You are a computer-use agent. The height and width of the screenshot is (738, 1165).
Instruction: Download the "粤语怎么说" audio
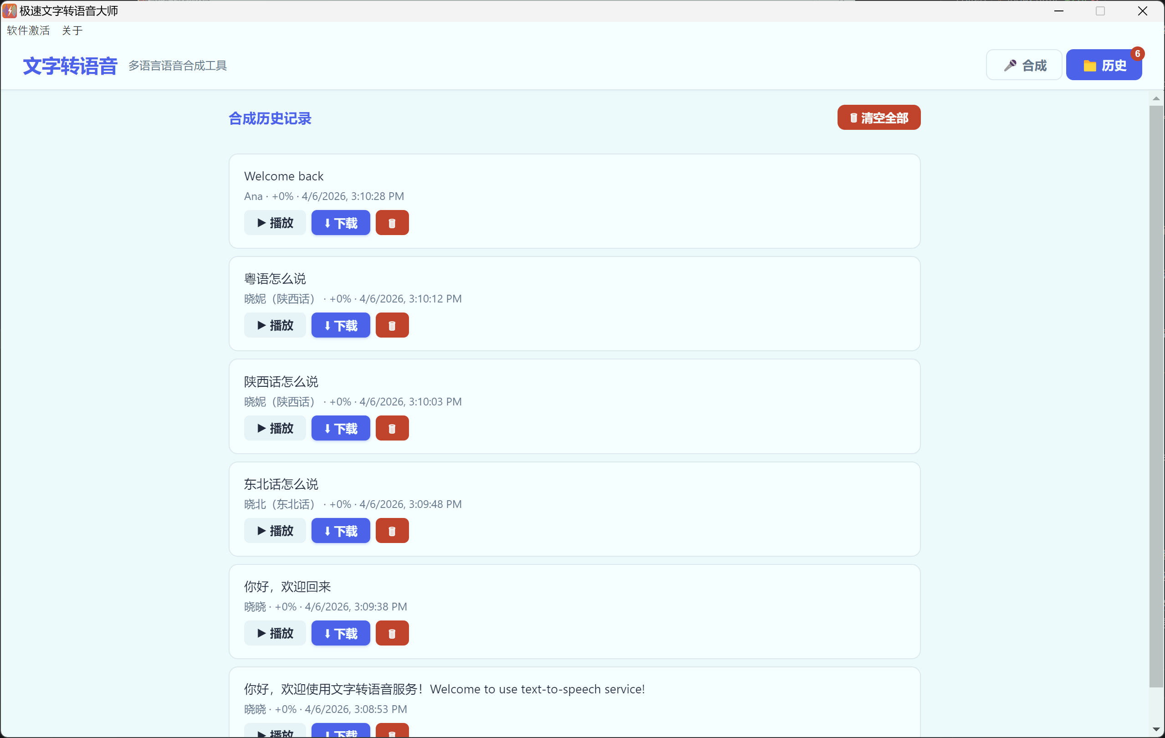340,325
